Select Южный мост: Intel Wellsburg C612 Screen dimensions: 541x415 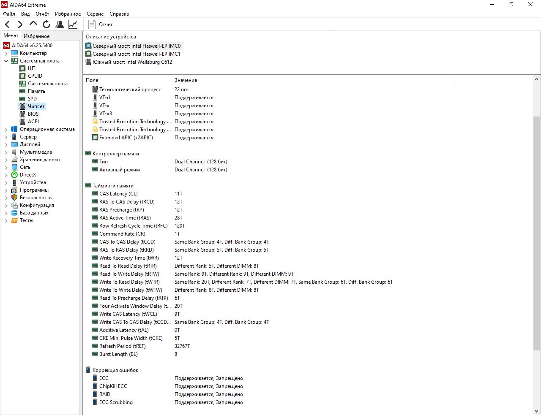(129, 62)
